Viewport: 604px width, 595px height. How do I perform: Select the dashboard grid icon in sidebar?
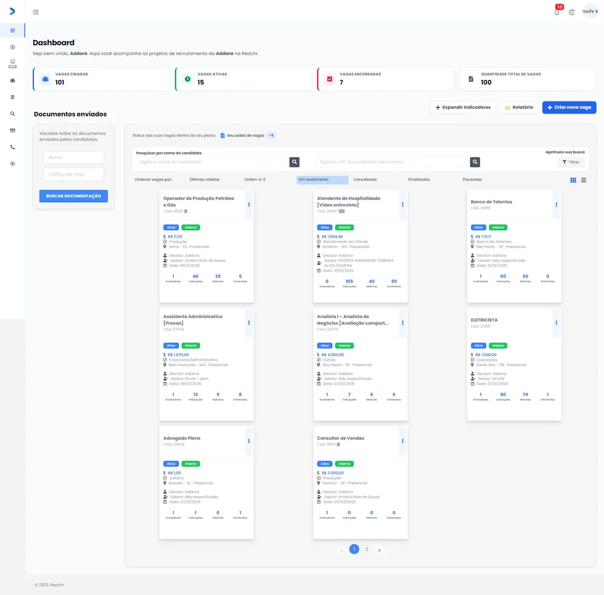click(x=13, y=30)
